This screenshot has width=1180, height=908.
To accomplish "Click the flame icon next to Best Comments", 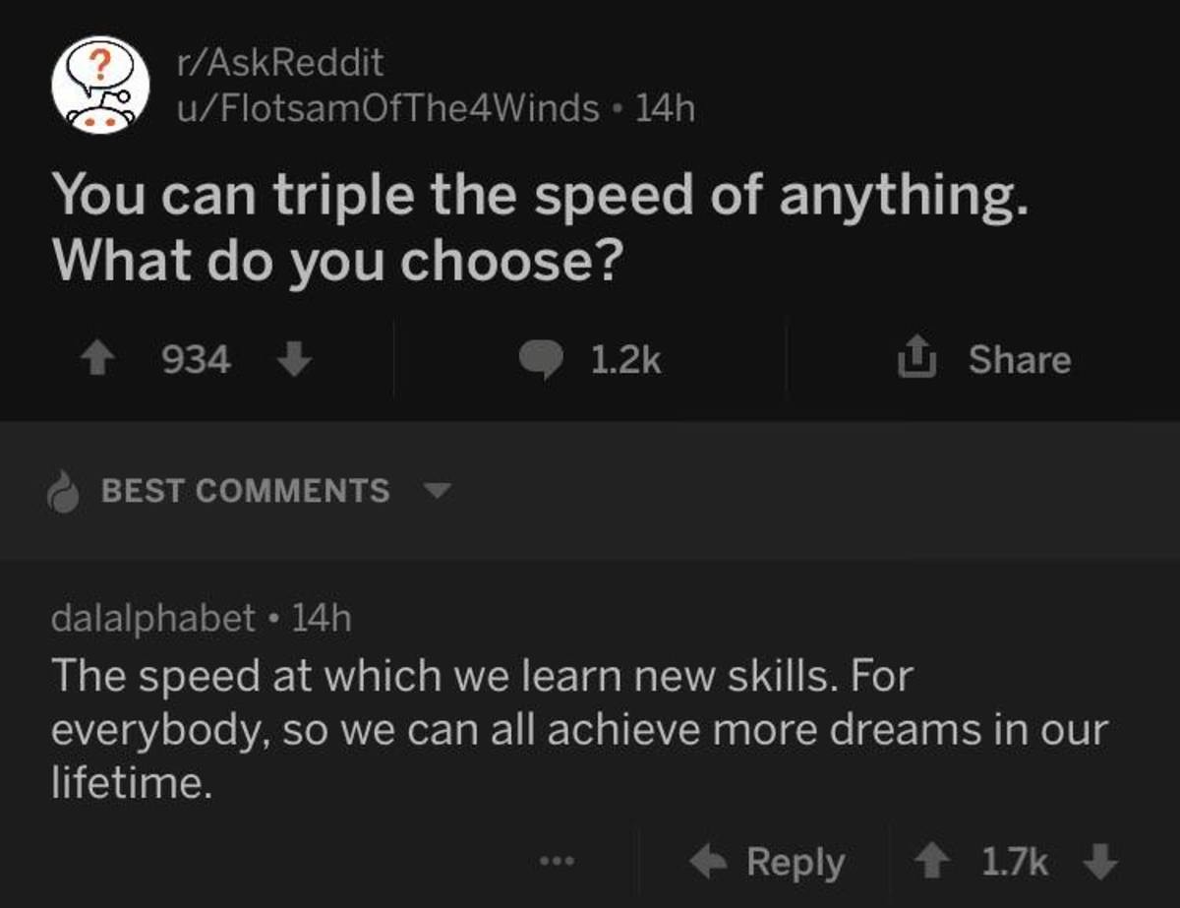I will tap(62, 491).
